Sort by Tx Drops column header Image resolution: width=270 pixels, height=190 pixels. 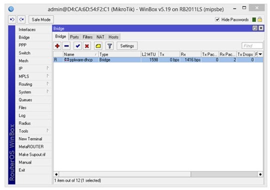pyautogui.click(x=245, y=54)
